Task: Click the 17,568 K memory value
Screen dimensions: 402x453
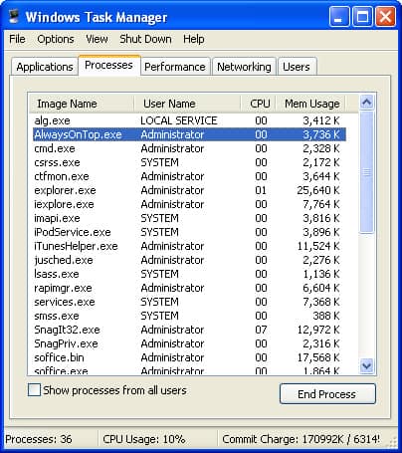Action: click(x=318, y=357)
